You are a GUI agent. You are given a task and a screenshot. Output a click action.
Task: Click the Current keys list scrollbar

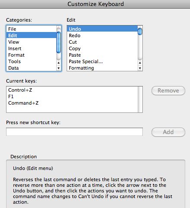click(x=140, y=99)
